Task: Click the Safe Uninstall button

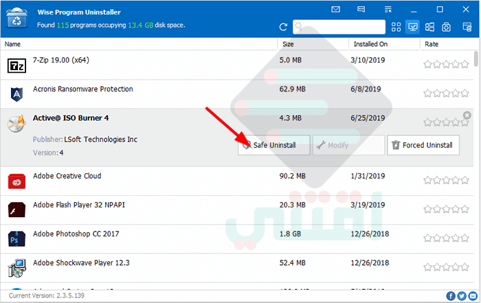Action: coord(274,145)
